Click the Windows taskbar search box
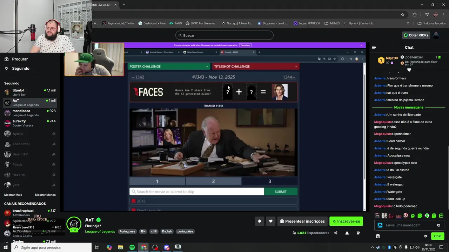 click(x=52, y=247)
